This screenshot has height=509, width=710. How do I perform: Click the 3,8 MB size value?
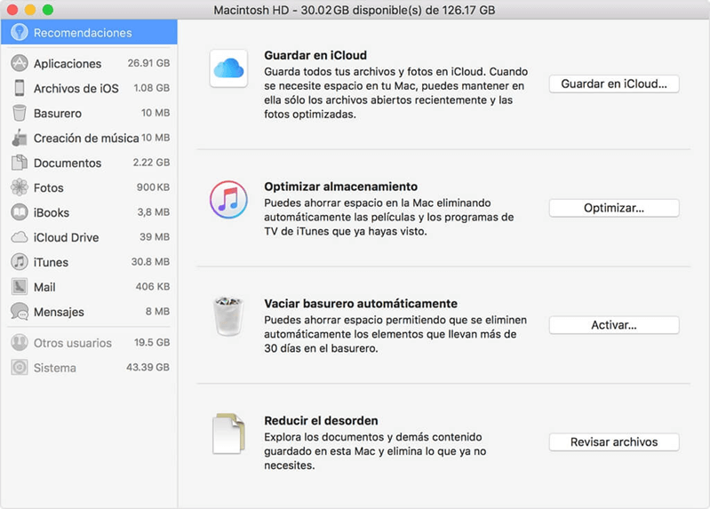click(154, 212)
